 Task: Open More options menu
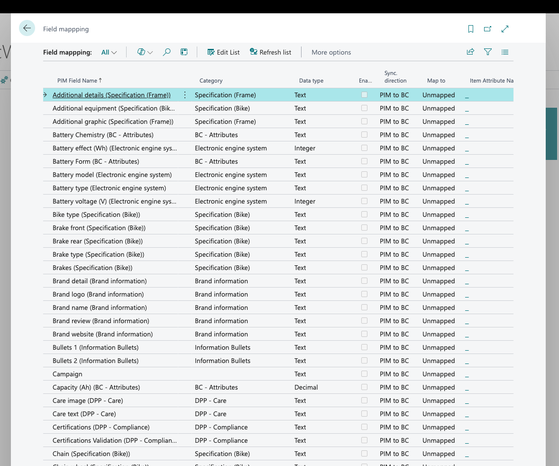pyautogui.click(x=331, y=52)
